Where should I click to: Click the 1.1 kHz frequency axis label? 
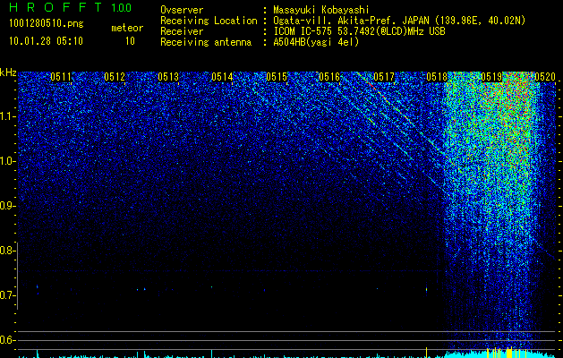(7, 116)
